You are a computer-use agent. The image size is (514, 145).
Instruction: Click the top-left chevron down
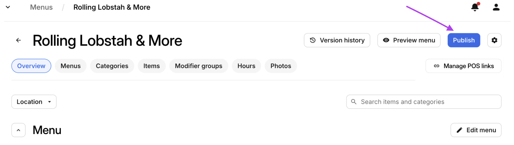pos(8,7)
